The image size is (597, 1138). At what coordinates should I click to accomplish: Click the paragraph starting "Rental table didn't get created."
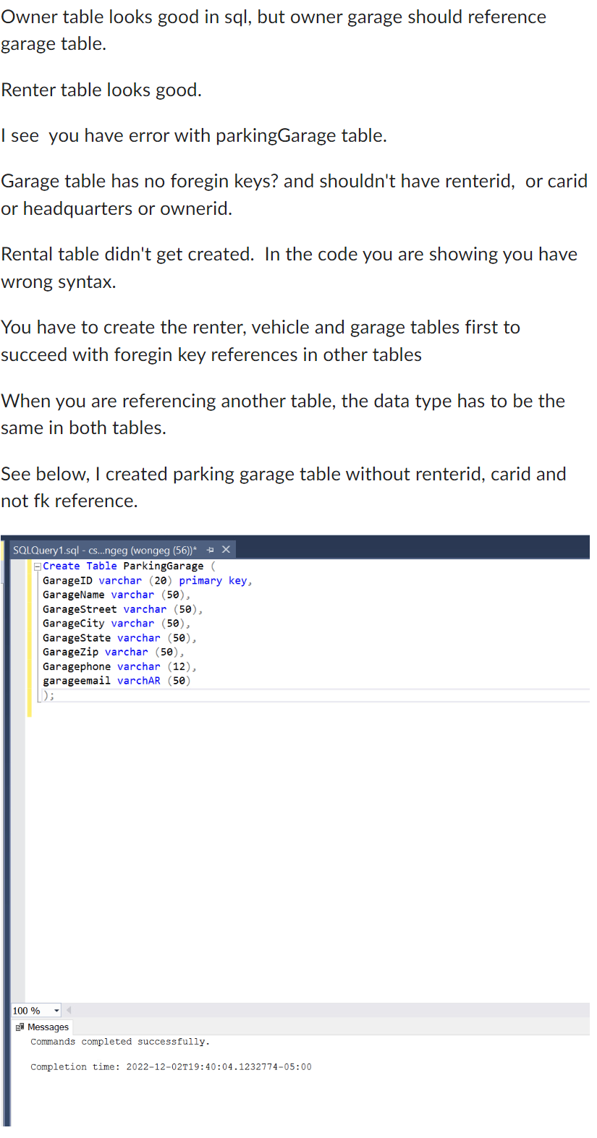click(289, 268)
